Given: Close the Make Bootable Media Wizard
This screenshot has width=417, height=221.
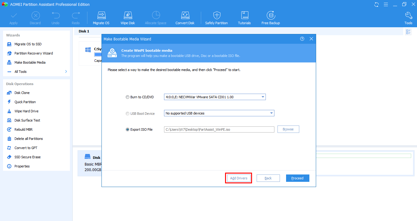Looking at the screenshot, I should coord(311,39).
